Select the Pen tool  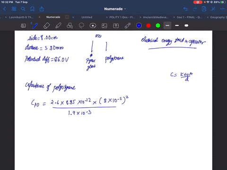pos(35,25)
